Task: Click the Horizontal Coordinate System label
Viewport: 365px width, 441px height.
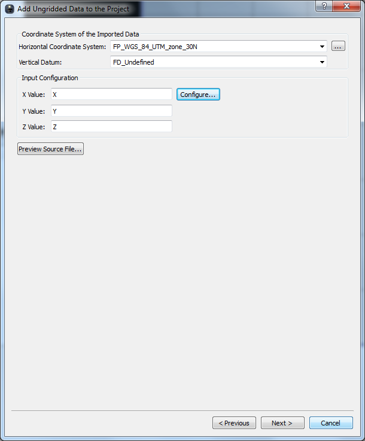Action: pos(62,47)
